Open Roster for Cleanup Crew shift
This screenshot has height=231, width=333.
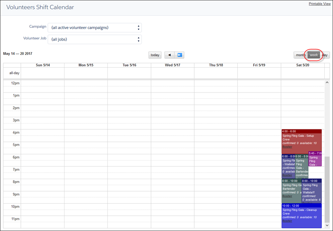click(287, 221)
